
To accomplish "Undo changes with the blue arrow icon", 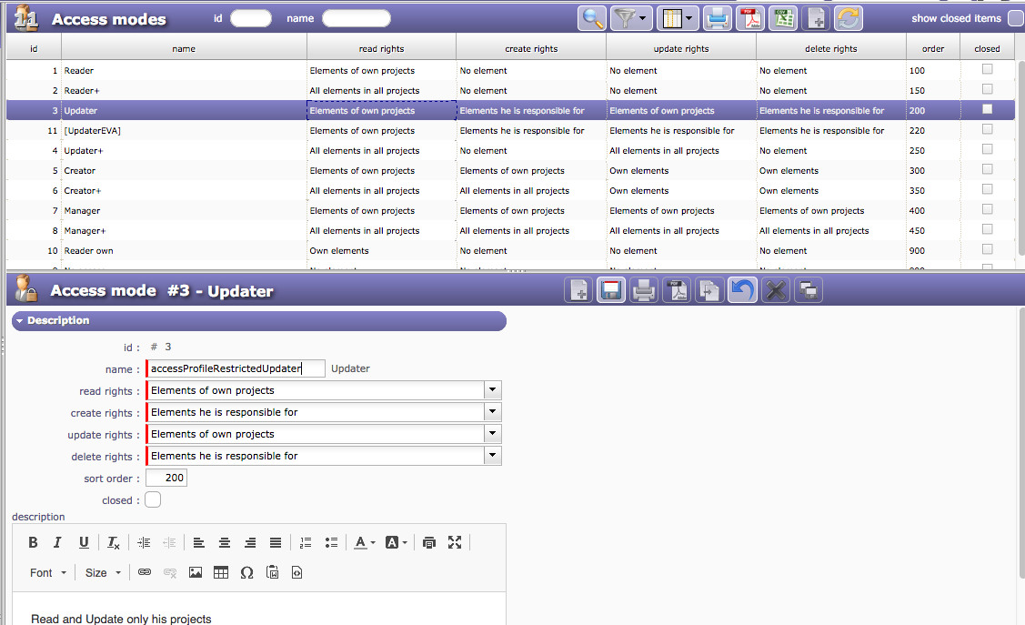I will pos(742,290).
